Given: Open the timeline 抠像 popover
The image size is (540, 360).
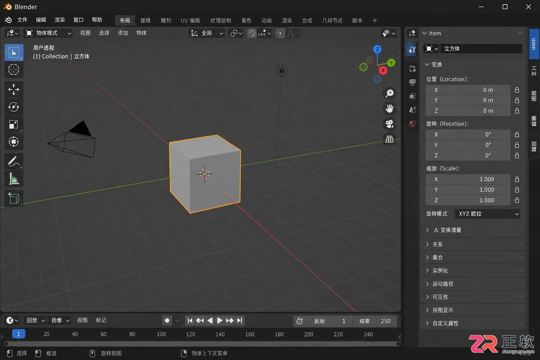Looking at the screenshot, I should click(x=60, y=321).
